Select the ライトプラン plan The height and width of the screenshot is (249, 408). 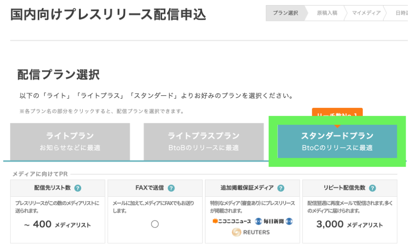(70, 141)
